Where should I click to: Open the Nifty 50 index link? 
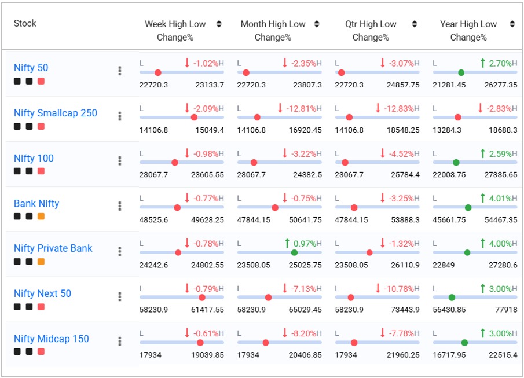(31, 68)
